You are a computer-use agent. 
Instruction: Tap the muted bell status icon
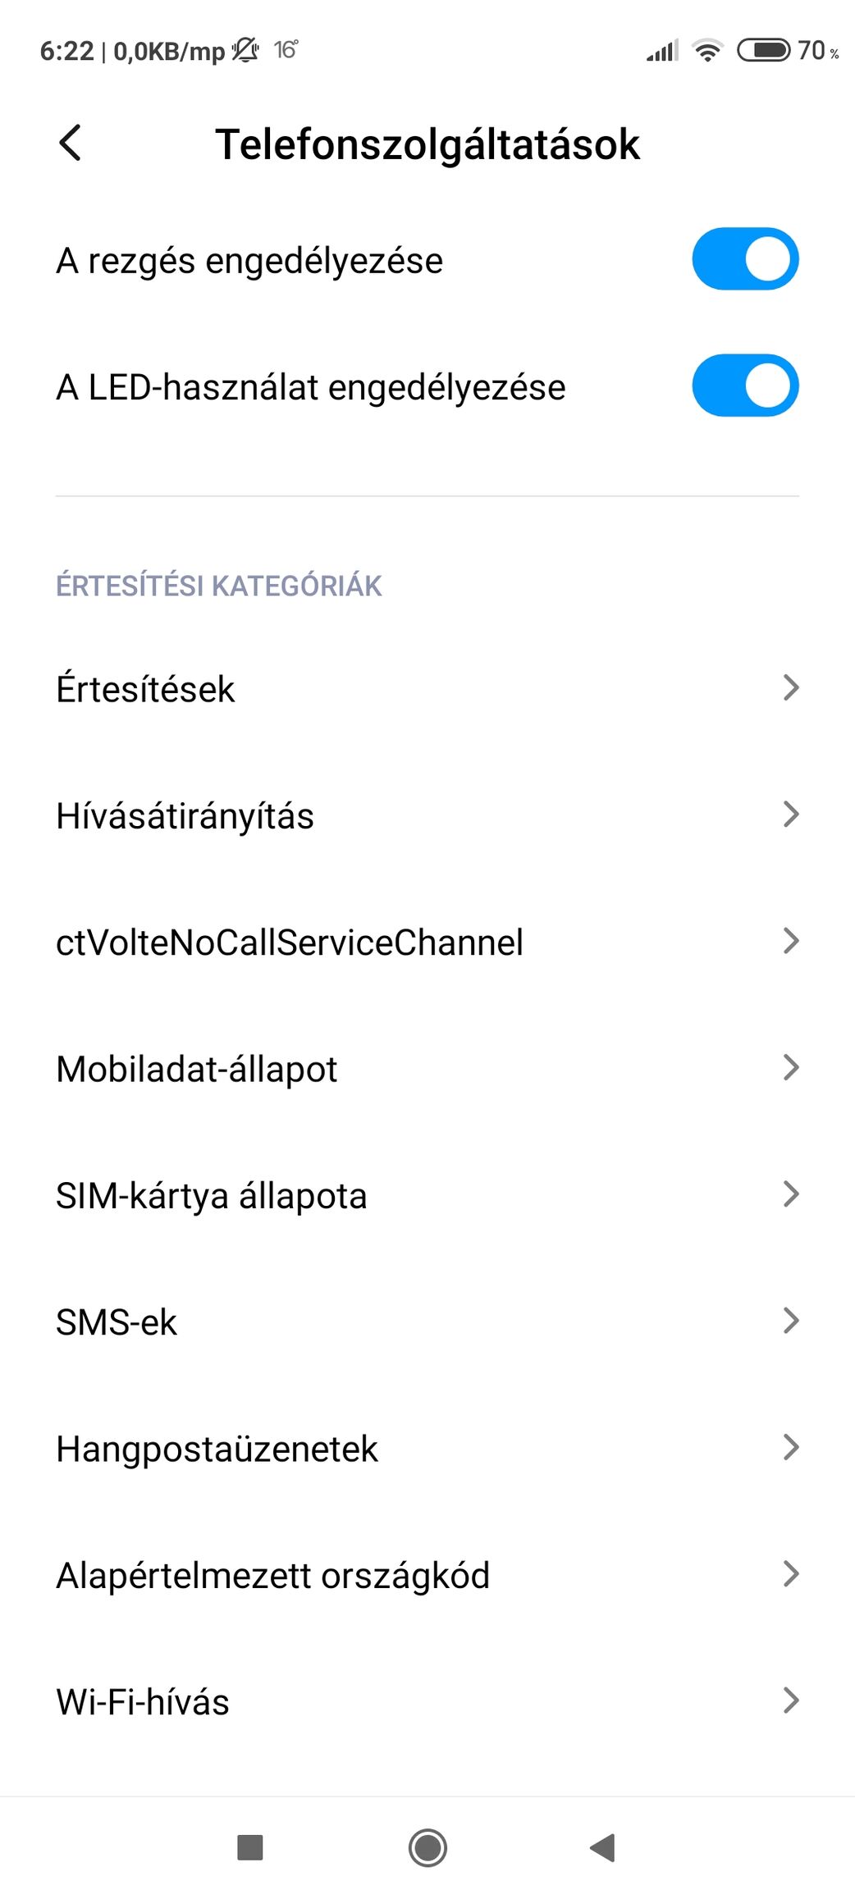click(x=245, y=51)
